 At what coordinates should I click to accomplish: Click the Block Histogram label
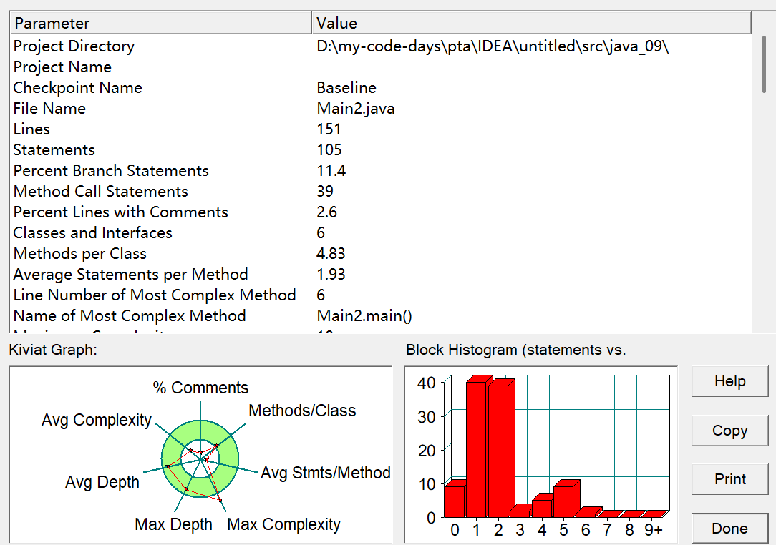coord(515,350)
